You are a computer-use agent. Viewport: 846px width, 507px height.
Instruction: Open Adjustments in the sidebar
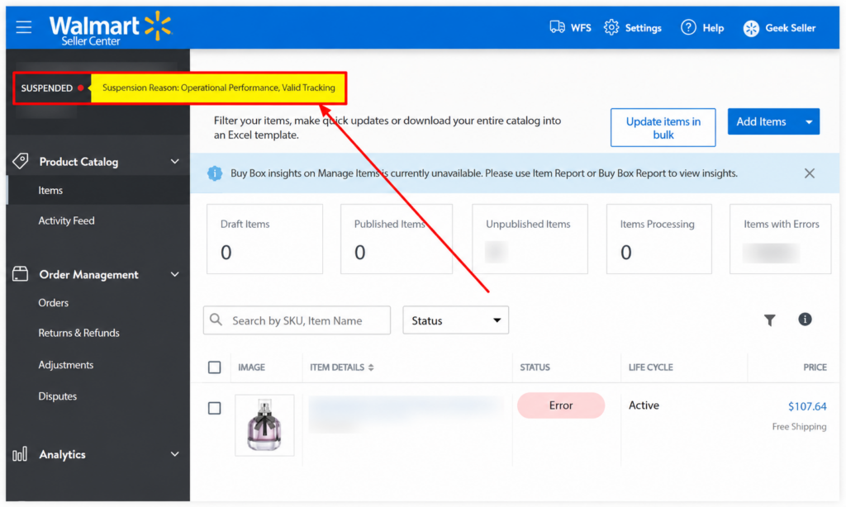click(66, 365)
